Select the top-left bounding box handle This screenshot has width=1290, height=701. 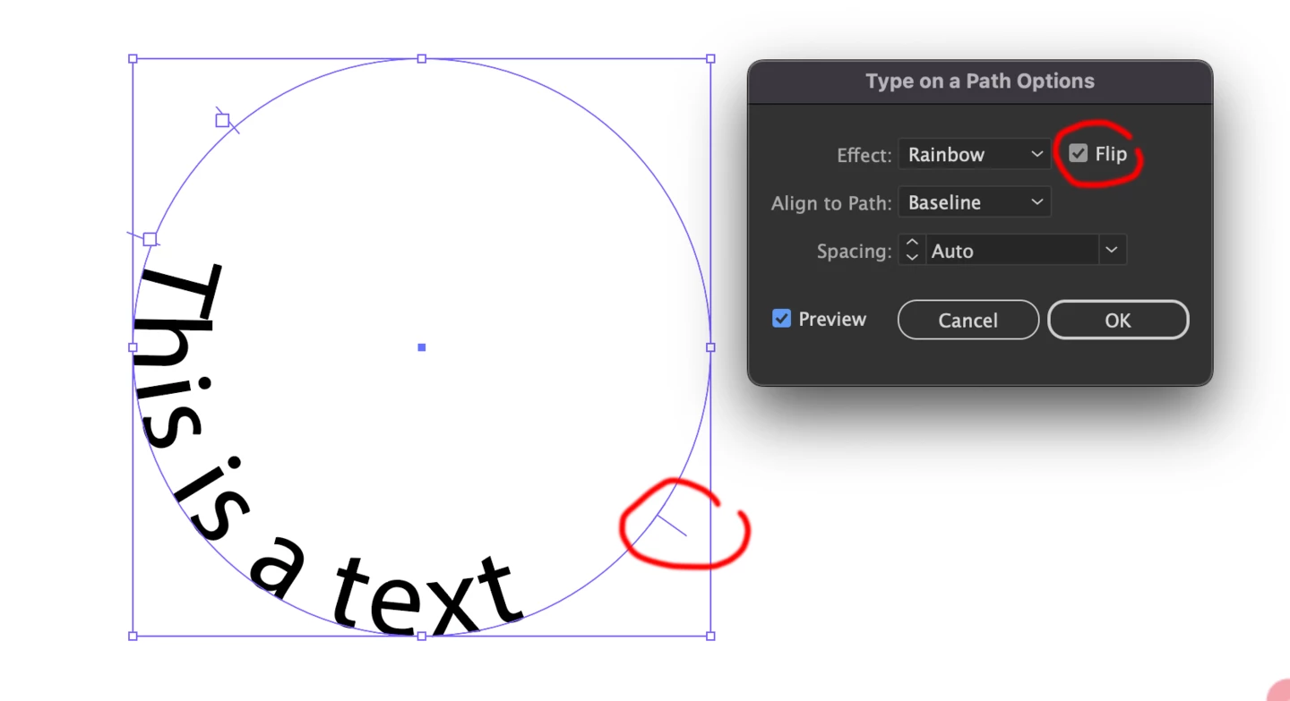pyautogui.click(x=133, y=59)
